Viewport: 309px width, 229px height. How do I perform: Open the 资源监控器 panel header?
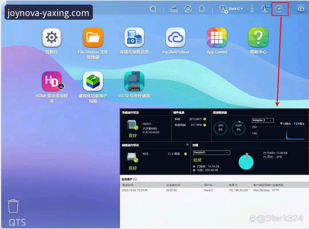tap(220, 112)
